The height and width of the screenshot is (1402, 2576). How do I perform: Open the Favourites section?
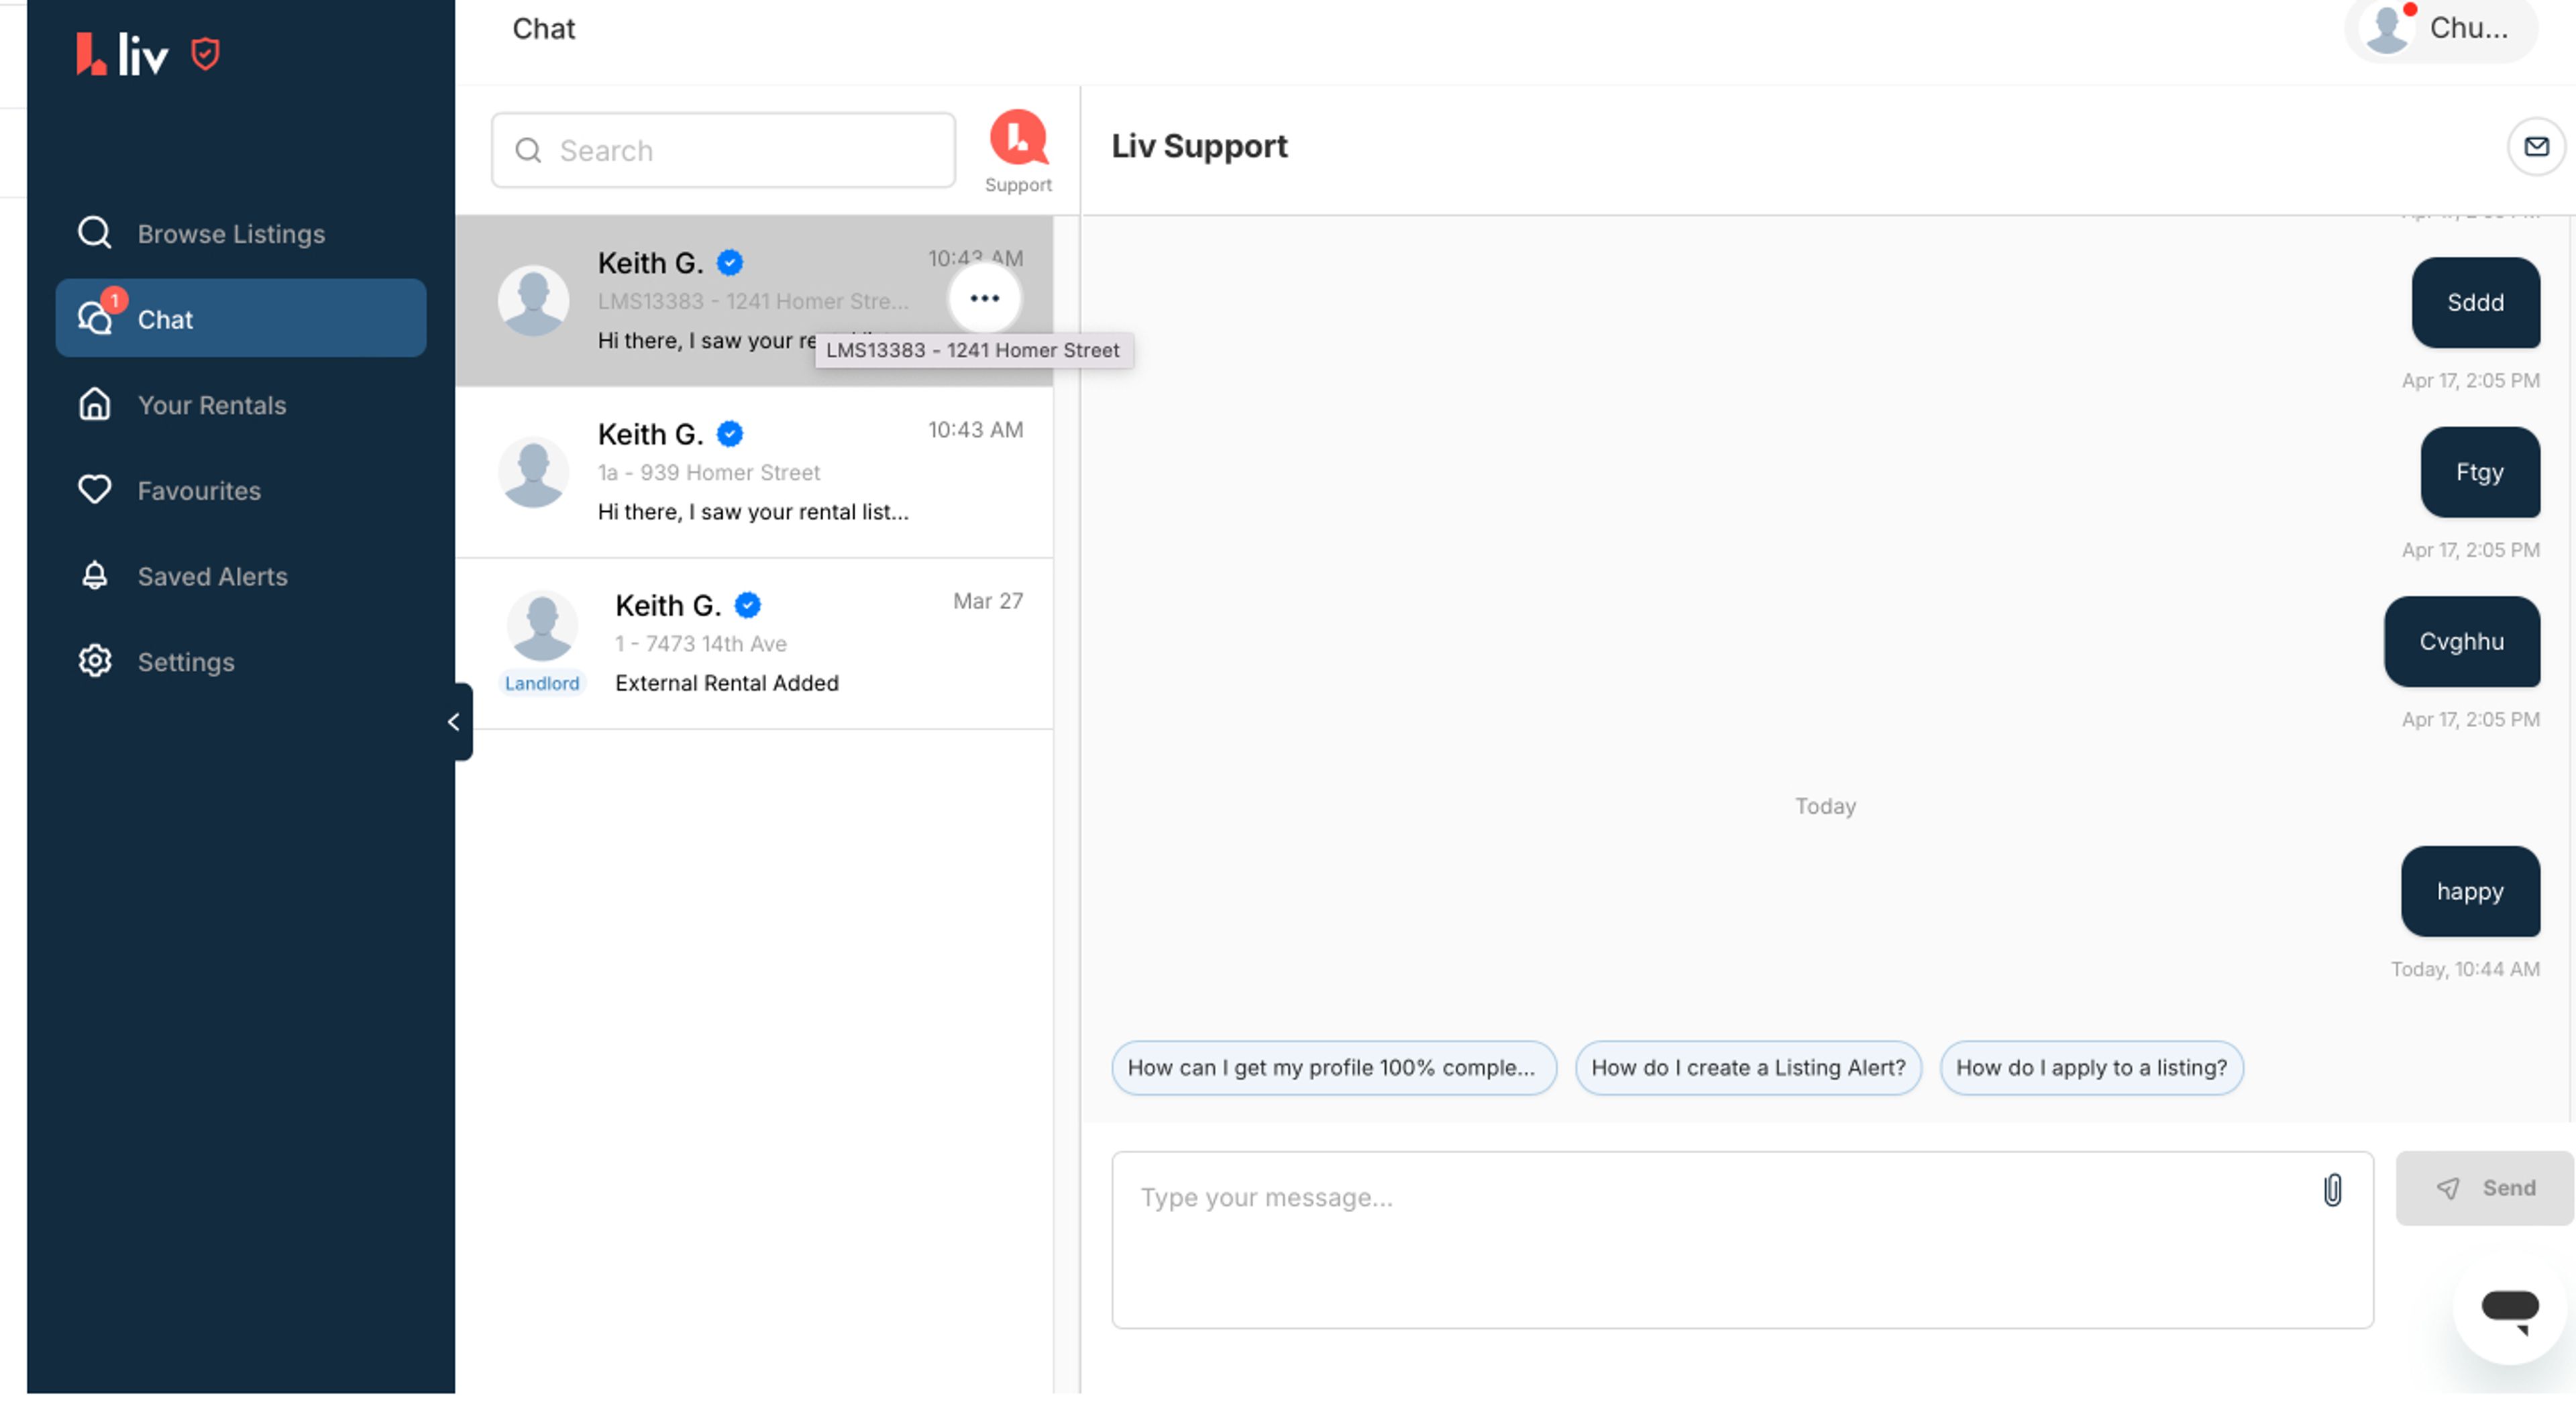pos(198,491)
